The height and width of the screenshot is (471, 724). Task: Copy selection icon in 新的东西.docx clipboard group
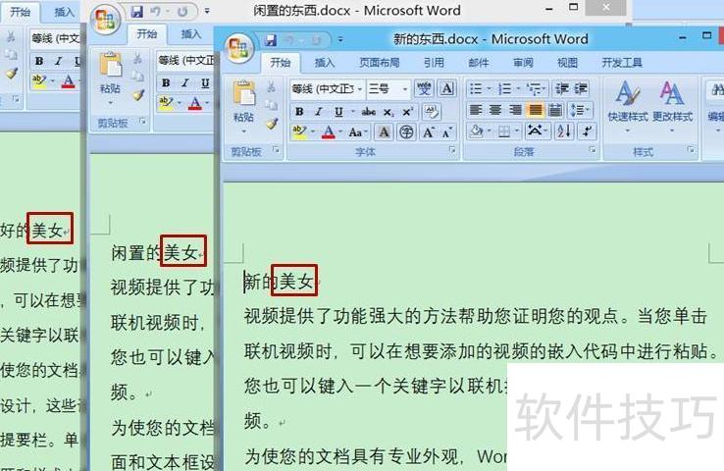pos(271,105)
